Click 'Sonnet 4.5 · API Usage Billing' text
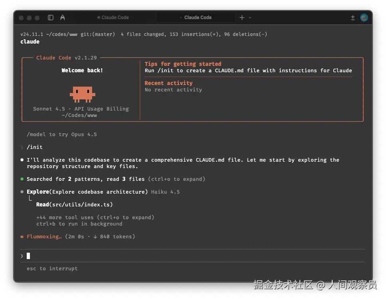 coord(81,109)
